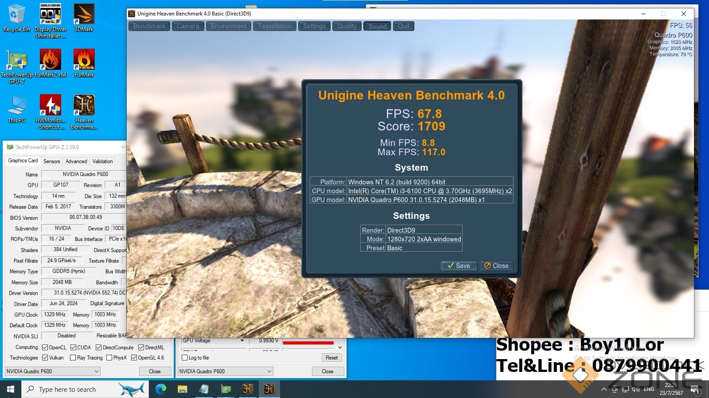Toggle the Sound button in Heaven
The image size is (709, 398).
378,26
